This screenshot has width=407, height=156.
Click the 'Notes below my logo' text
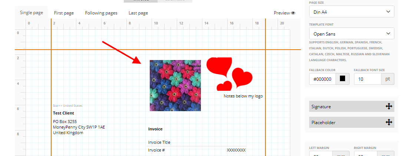243,96
